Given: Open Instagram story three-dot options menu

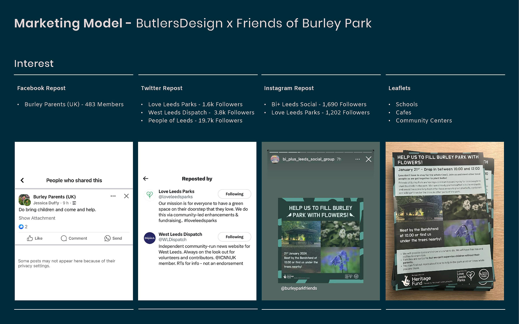Looking at the screenshot, I should (357, 159).
